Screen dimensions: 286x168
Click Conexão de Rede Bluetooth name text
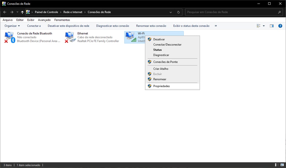pyautogui.click(x=34, y=33)
